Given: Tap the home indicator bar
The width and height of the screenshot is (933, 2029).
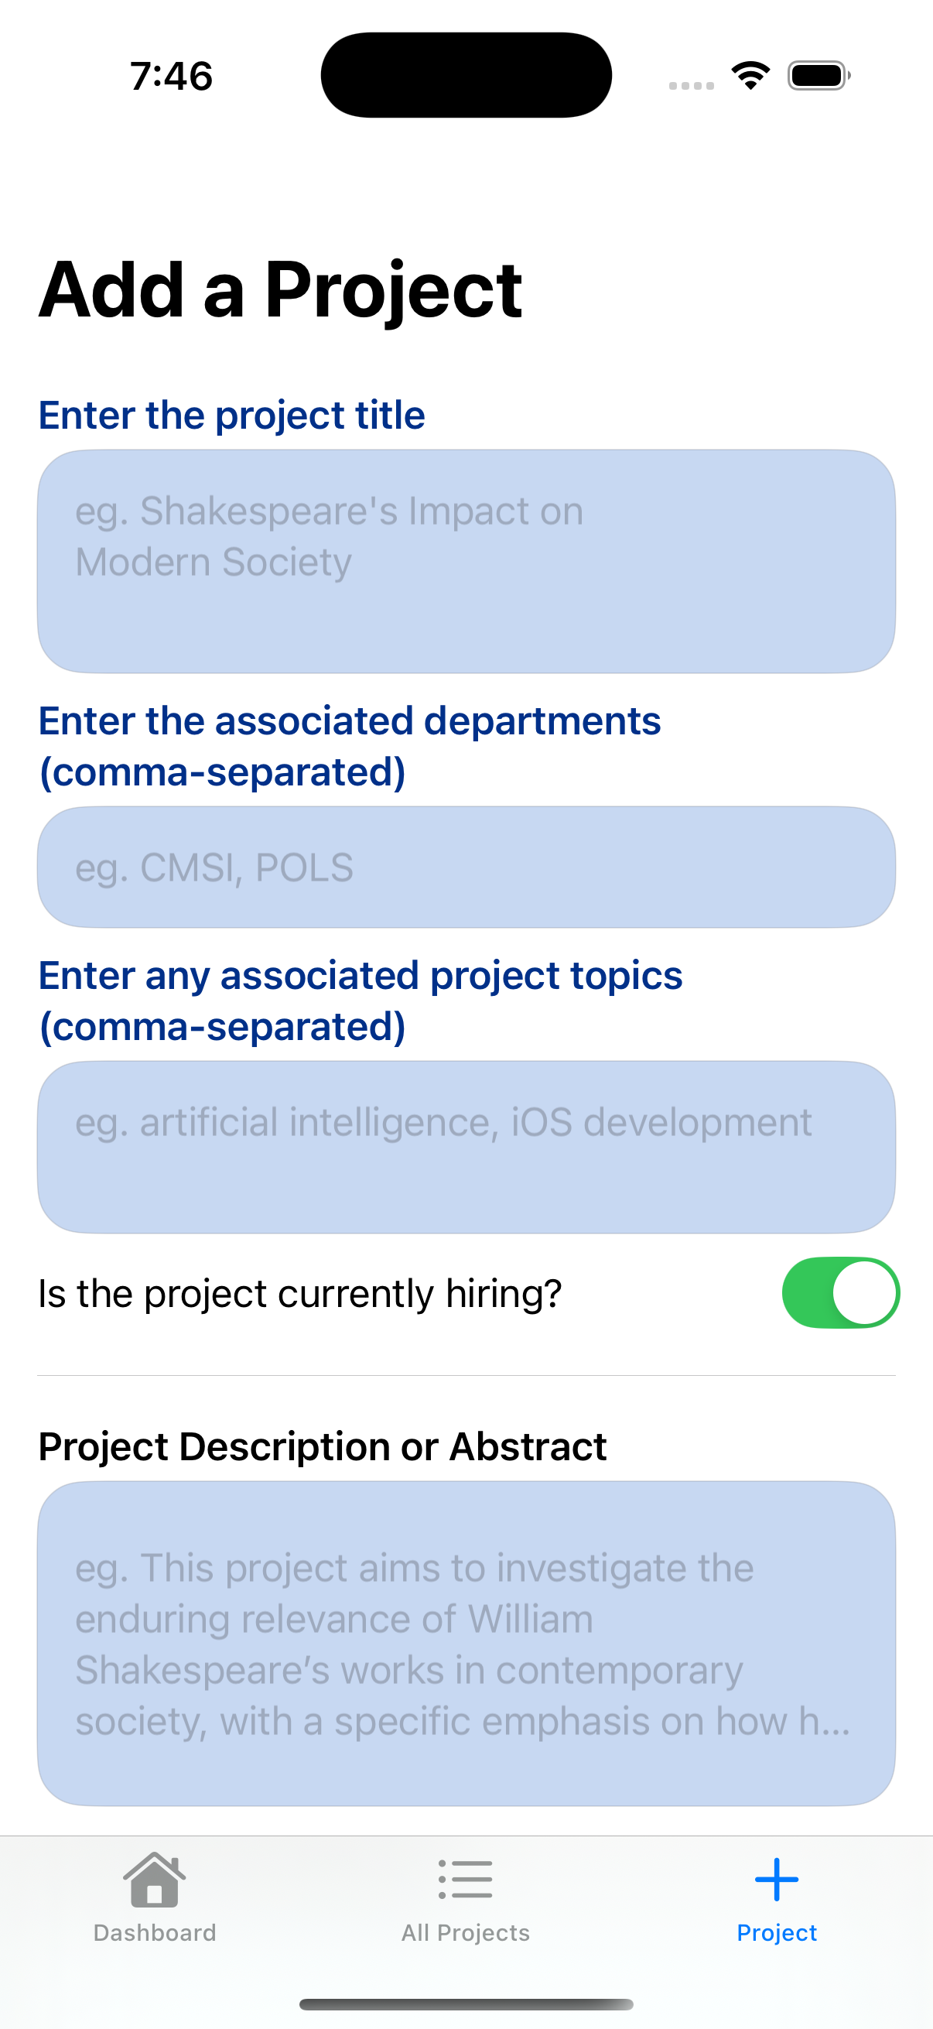Looking at the screenshot, I should [466, 2003].
